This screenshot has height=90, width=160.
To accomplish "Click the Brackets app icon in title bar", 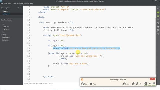I will pos(1,1).
